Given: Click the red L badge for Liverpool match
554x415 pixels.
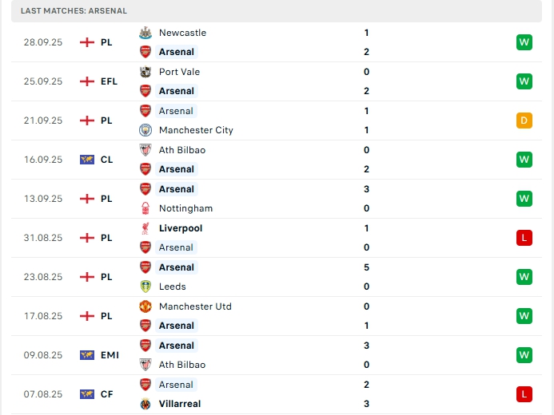Looking at the screenshot, I should pos(524,238).
